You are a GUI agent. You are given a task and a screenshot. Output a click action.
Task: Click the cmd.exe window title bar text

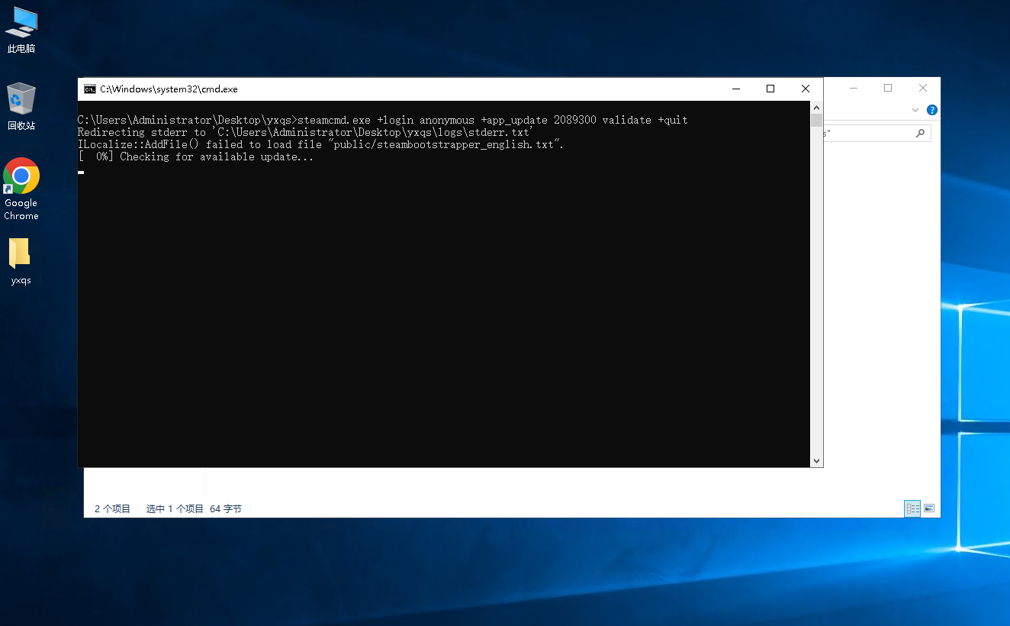[169, 89]
